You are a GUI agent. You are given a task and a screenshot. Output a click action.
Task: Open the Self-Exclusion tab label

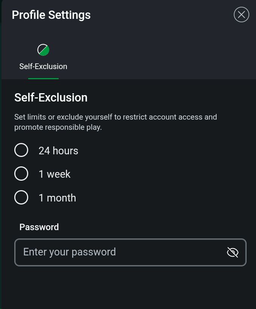(x=43, y=66)
